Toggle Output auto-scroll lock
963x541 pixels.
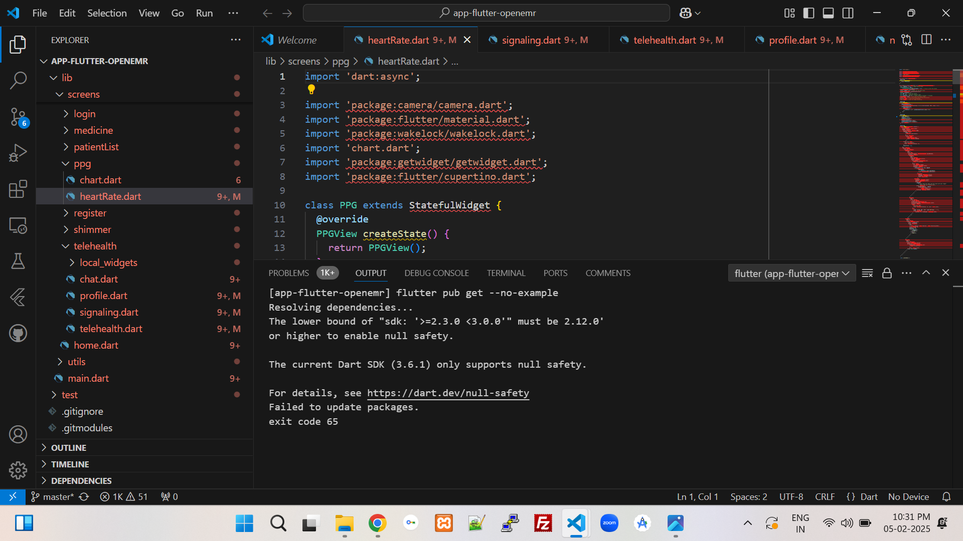[887, 273]
